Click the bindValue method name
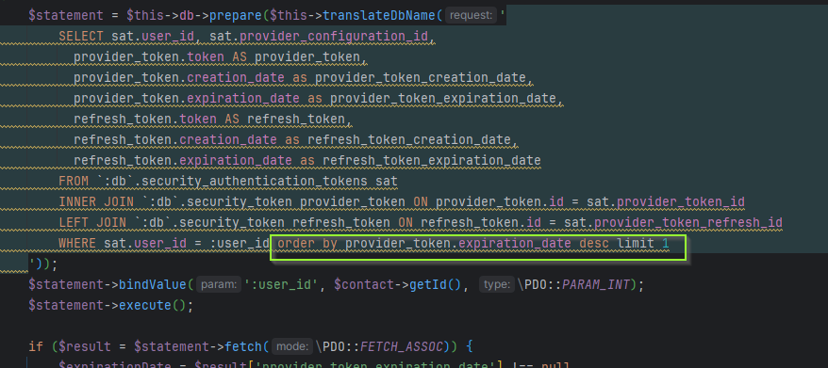828x368 pixels. point(153,285)
